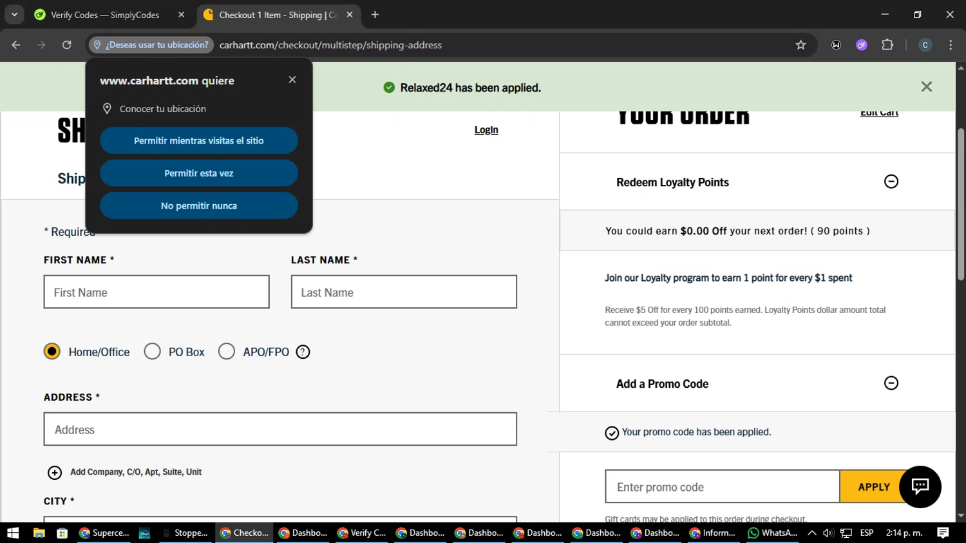The width and height of the screenshot is (966, 543).
Task: Click the page vertical scrollbar thumb
Action: pyautogui.click(x=961, y=204)
